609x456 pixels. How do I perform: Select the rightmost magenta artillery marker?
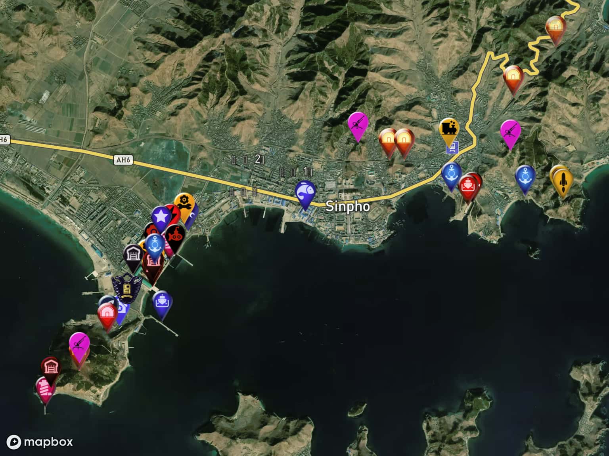(x=510, y=131)
